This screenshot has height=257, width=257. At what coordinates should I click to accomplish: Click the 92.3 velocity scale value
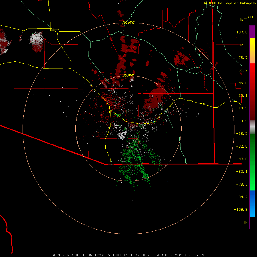(243, 45)
